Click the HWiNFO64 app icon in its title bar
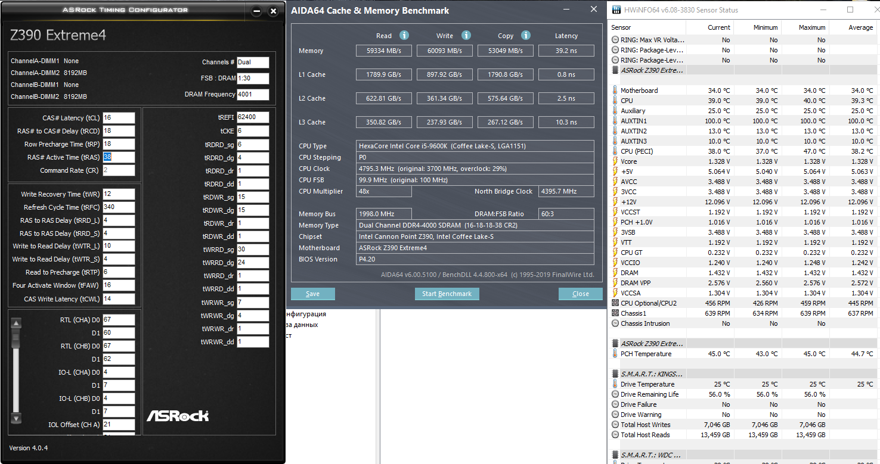880x464 pixels. click(x=616, y=10)
